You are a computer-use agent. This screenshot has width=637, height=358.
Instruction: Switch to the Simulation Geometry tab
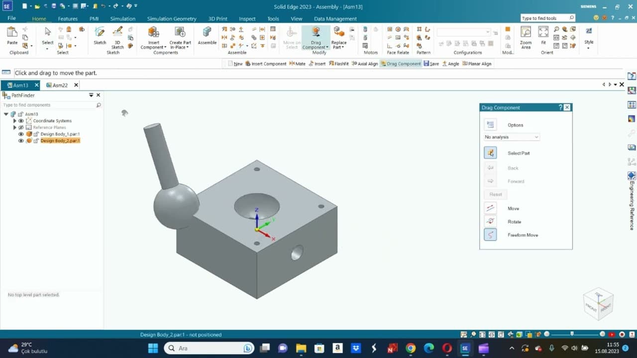coord(172,19)
